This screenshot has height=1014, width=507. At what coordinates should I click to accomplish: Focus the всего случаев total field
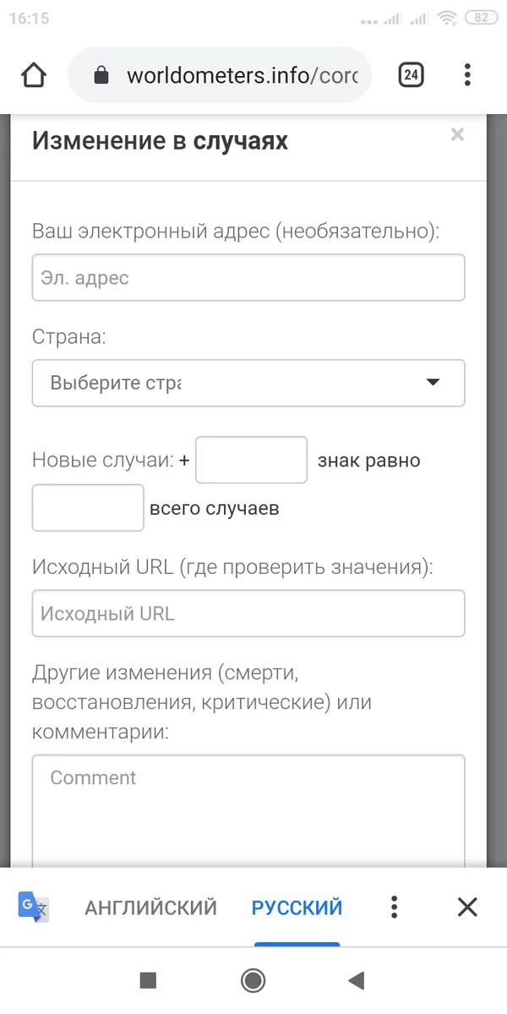click(88, 508)
